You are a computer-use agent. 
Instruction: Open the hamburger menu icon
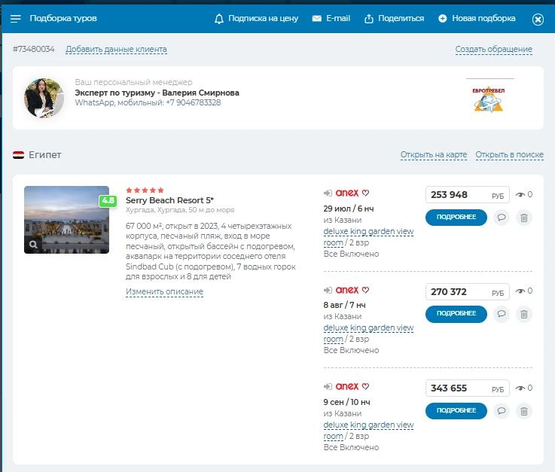click(16, 19)
